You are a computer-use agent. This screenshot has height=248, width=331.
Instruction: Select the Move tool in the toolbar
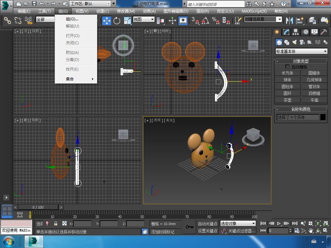[107, 21]
